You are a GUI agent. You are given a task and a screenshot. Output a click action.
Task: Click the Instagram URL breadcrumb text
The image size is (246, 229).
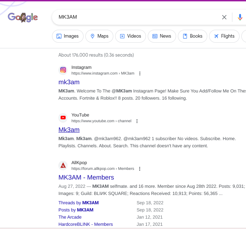pos(103,73)
